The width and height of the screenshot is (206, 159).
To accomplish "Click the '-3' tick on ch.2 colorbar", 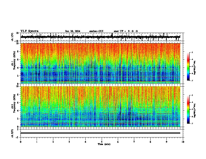I will (192, 95).
